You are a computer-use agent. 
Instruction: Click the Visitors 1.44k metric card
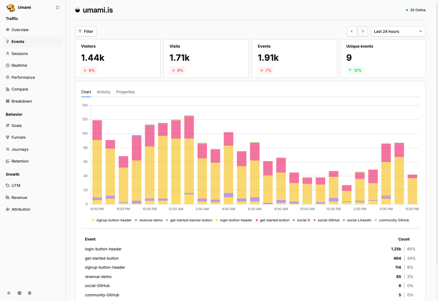(x=118, y=58)
